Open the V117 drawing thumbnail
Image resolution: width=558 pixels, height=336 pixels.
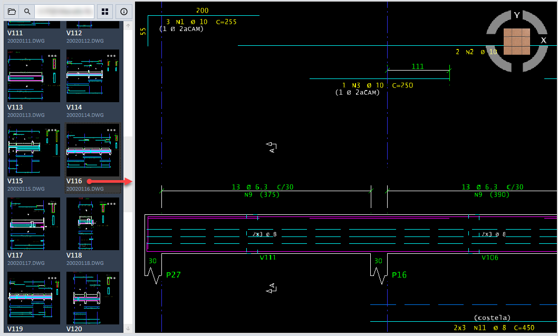pos(34,224)
